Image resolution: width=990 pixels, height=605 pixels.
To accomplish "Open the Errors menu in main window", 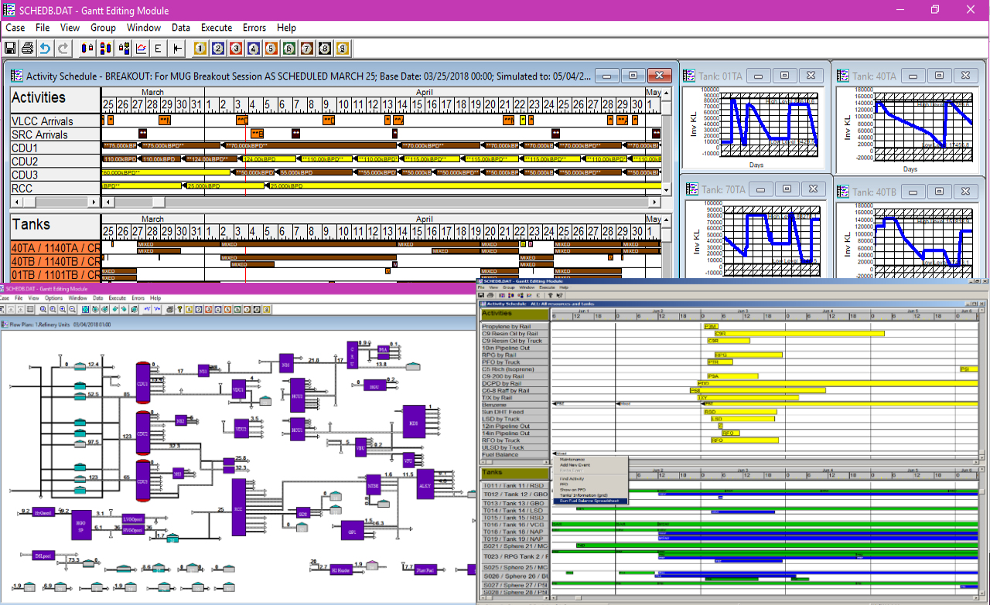I will pyautogui.click(x=254, y=28).
